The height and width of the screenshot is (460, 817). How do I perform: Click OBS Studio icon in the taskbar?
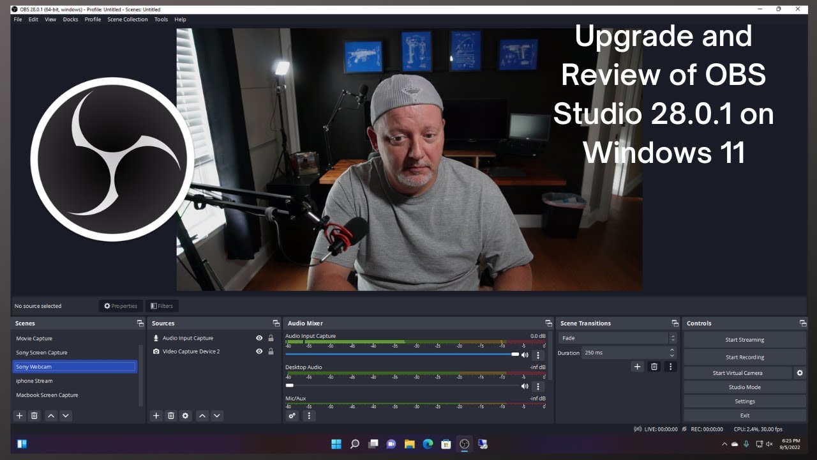point(465,444)
